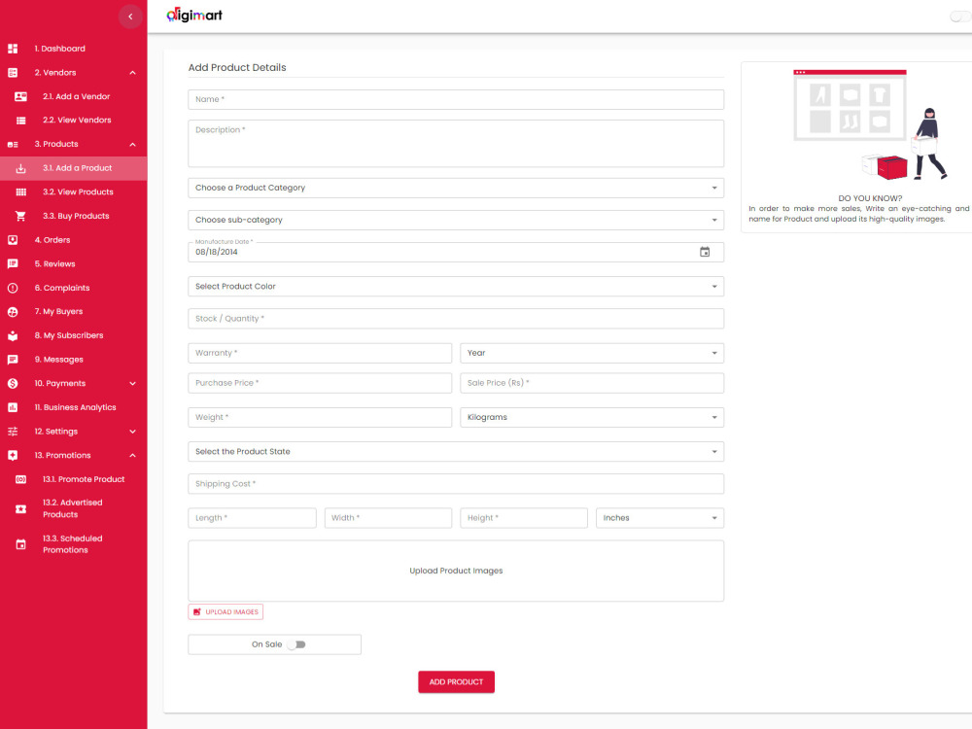Expand the Payments section chevron
Screen dimensions: 972x729
(132, 384)
